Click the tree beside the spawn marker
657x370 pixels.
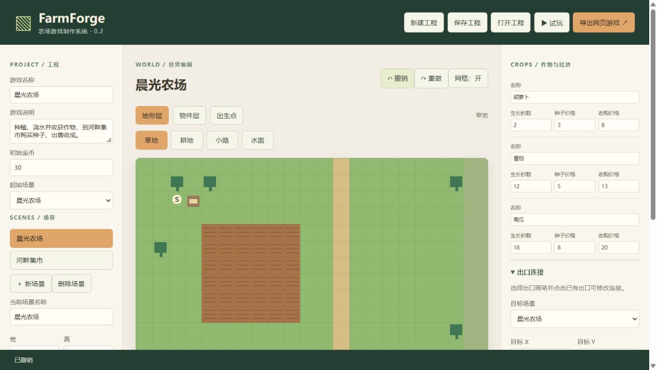pos(177,183)
